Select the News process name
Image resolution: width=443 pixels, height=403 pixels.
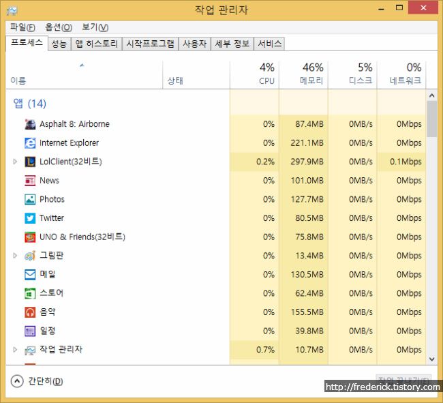pos(49,181)
